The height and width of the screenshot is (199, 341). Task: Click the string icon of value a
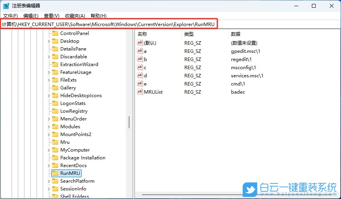(140, 51)
